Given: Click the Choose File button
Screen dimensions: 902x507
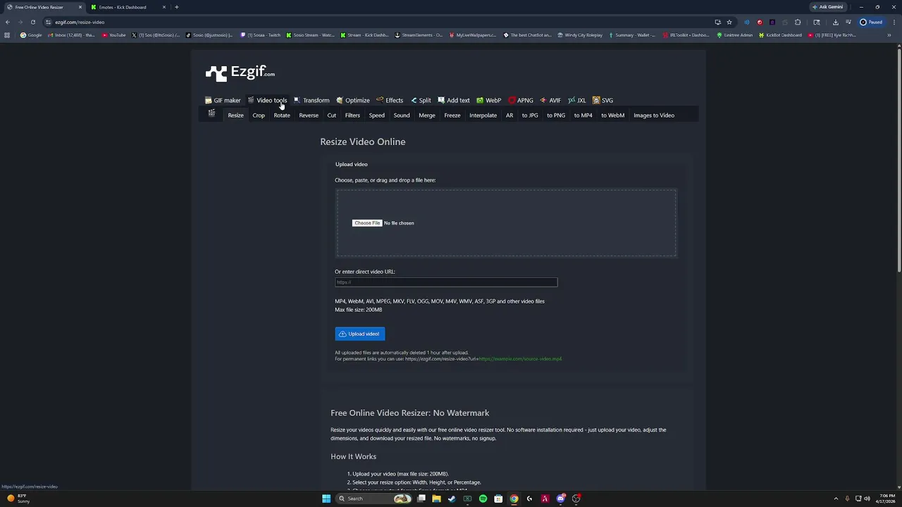Looking at the screenshot, I should coord(367,223).
